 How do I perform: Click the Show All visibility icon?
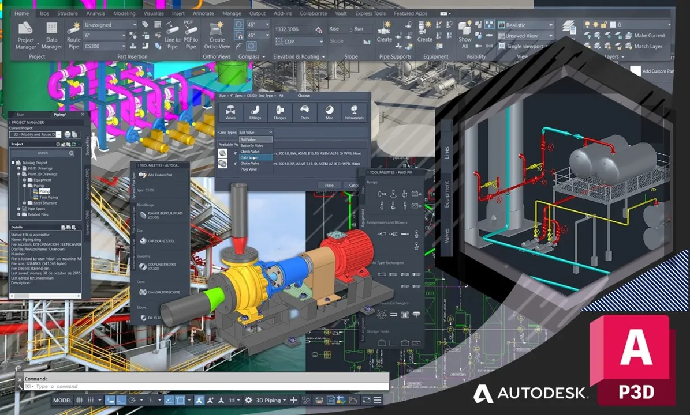tap(465, 35)
